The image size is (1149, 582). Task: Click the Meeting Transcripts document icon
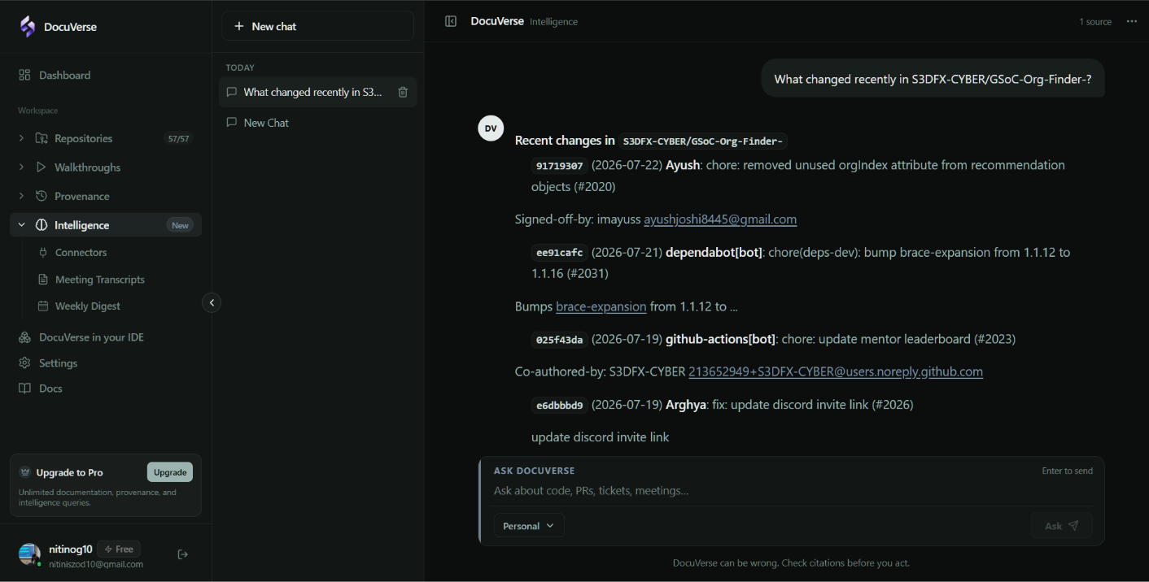pos(44,279)
